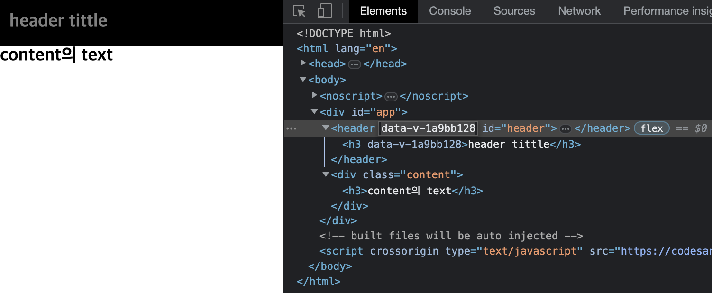This screenshot has height=293, width=712.
Task: Click the "header tittle" heading on the page
Action: pos(58,20)
